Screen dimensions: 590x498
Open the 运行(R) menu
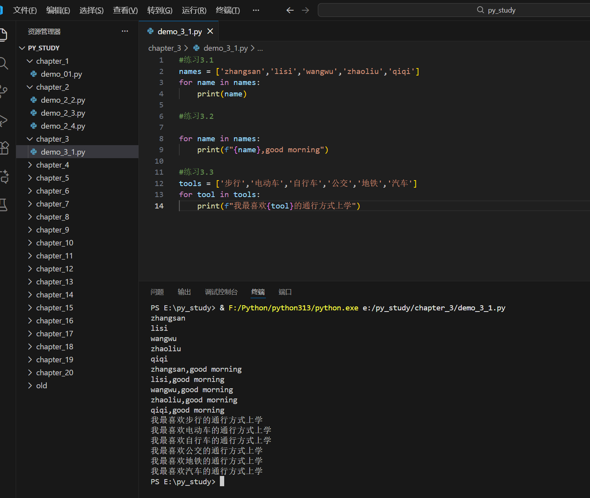click(194, 10)
